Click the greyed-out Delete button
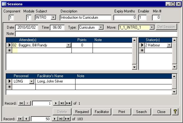The image size is (183, 123). (x=62, y=112)
